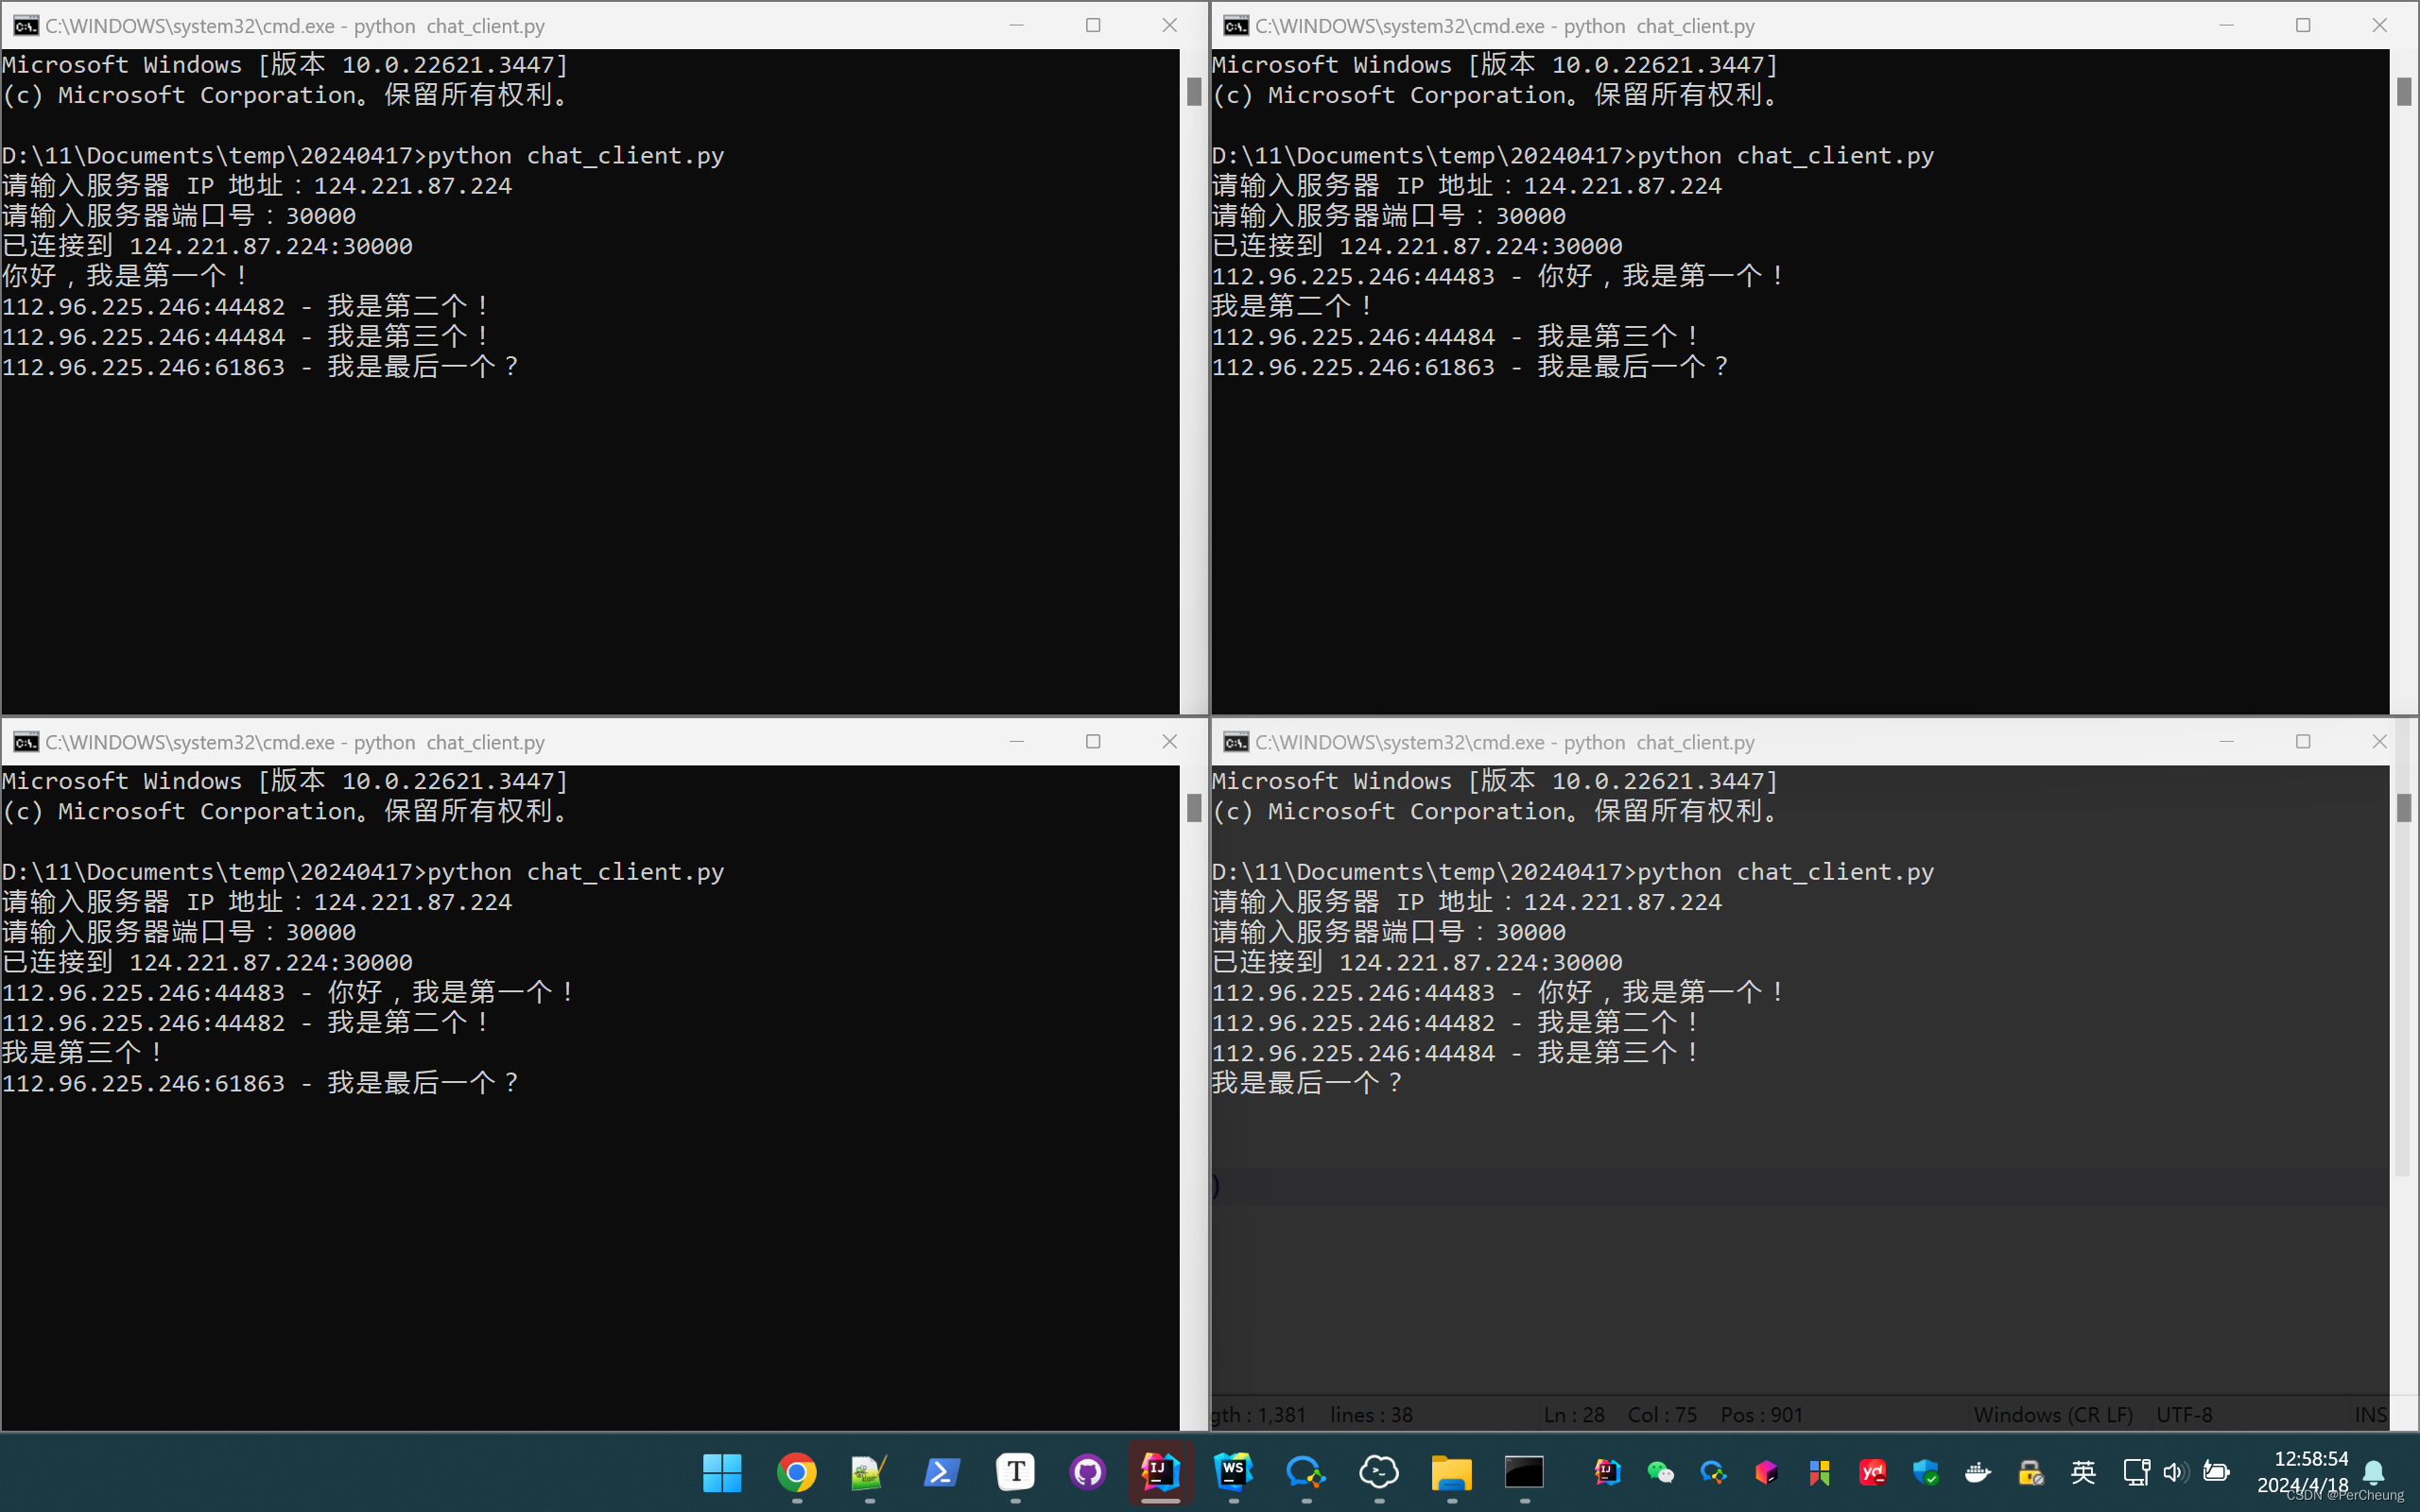Viewport: 2420px width, 1512px height.
Task: Click '112.96.225.246:44484' line in top-right window
Action: point(1456,337)
